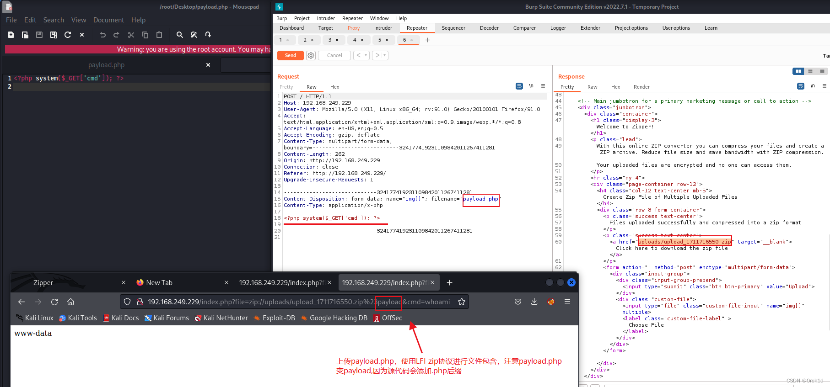
Task: Open the Document menu in Mousepad
Action: [108, 20]
